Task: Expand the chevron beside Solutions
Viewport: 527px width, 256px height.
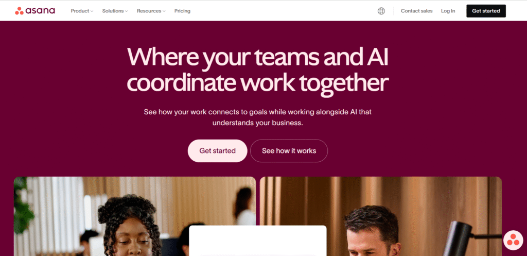Action: point(127,11)
